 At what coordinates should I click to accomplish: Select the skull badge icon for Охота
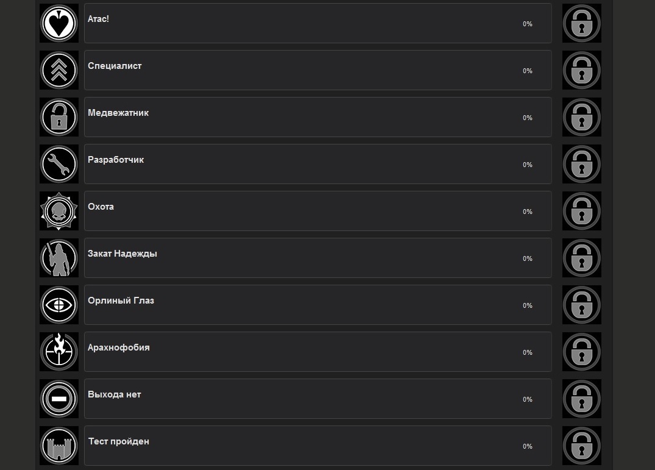tap(59, 211)
